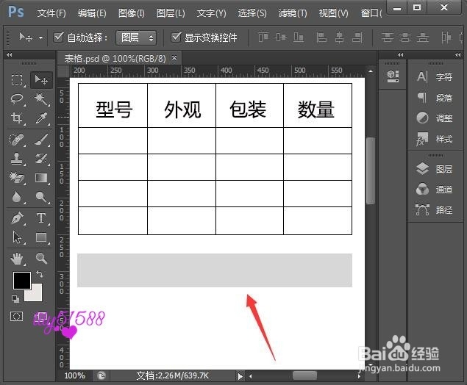Select the Horizontal Type tool

click(41, 218)
